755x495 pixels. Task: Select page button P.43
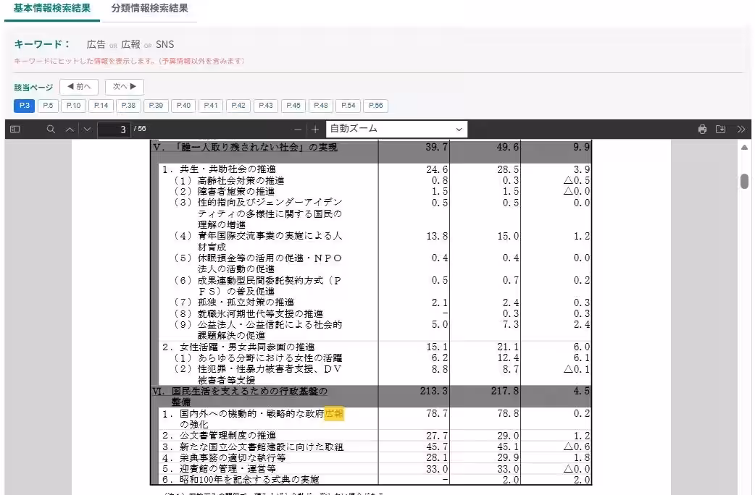tap(266, 106)
